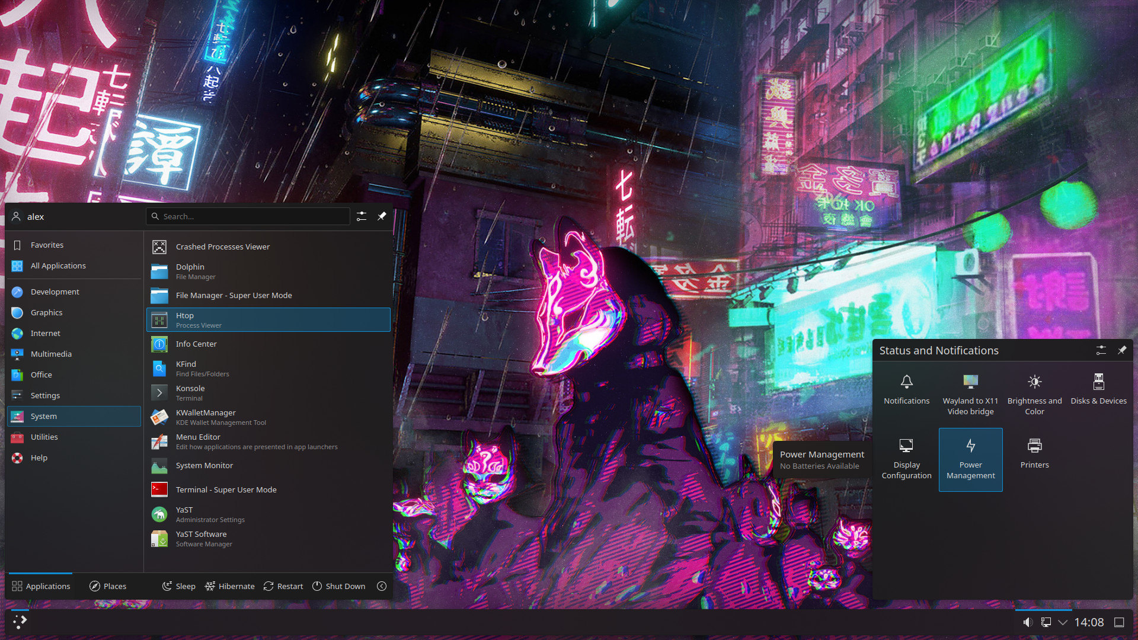Open the Crashed Processes Viewer
This screenshot has height=640, width=1138.
pyautogui.click(x=268, y=247)
